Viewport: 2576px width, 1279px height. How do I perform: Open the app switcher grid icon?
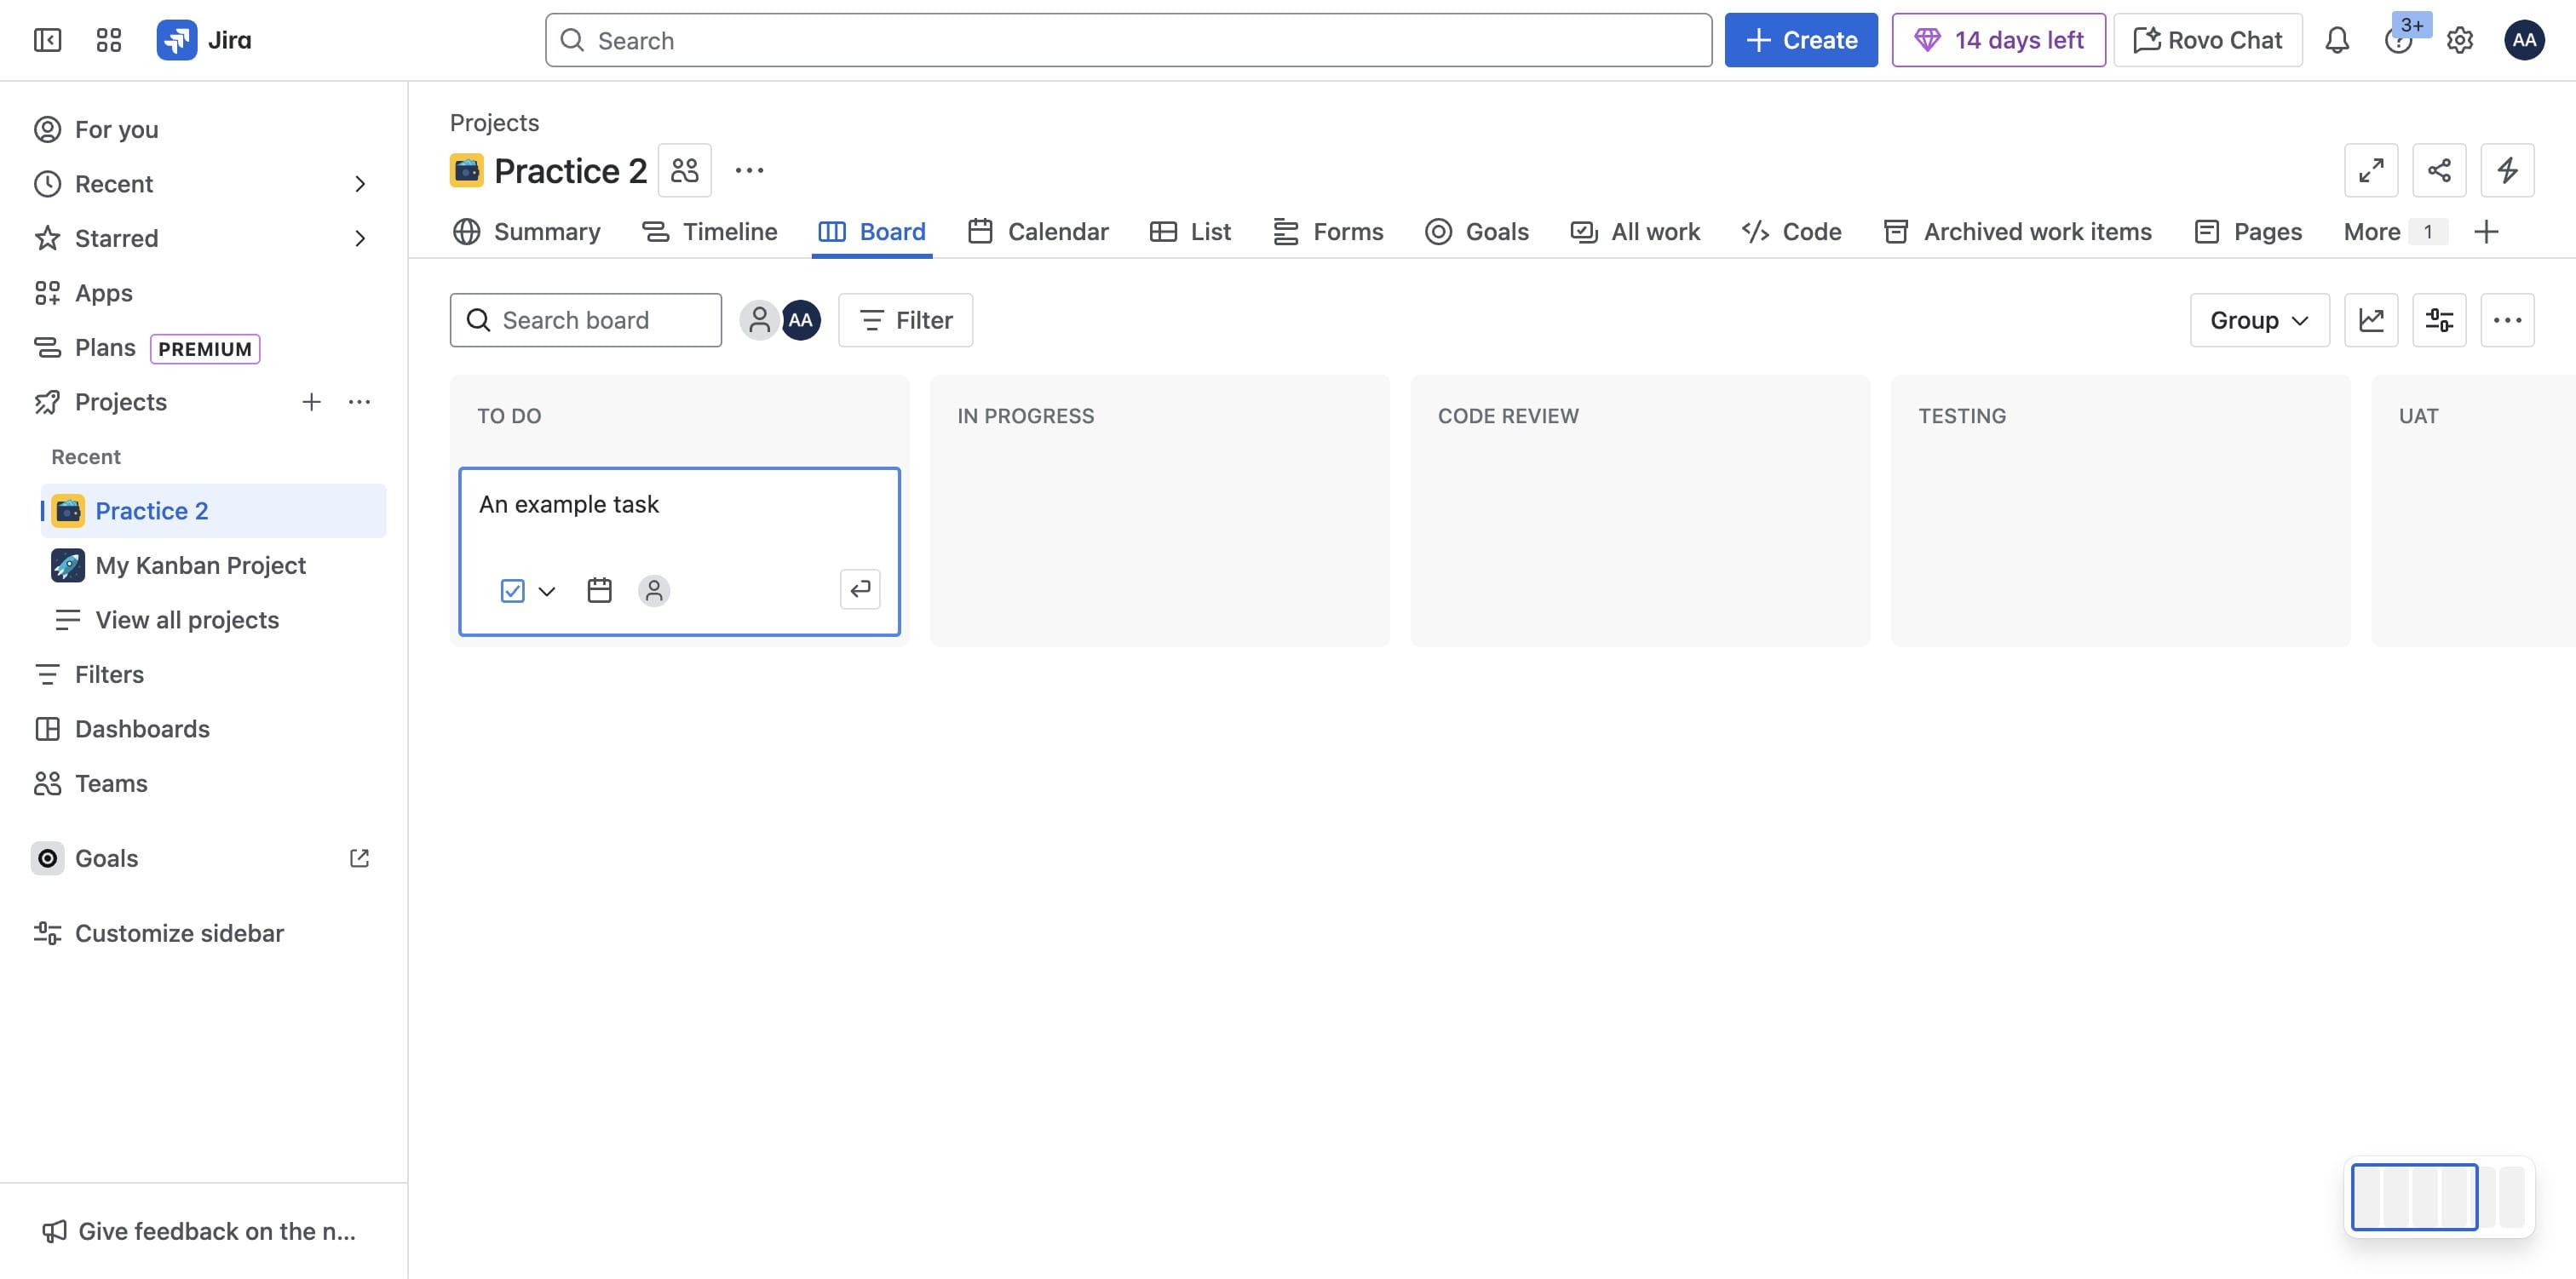point(109,40)
